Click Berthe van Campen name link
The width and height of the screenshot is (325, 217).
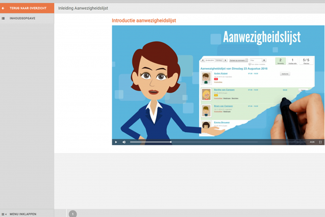pyautogui.click(x=224, y=90)
